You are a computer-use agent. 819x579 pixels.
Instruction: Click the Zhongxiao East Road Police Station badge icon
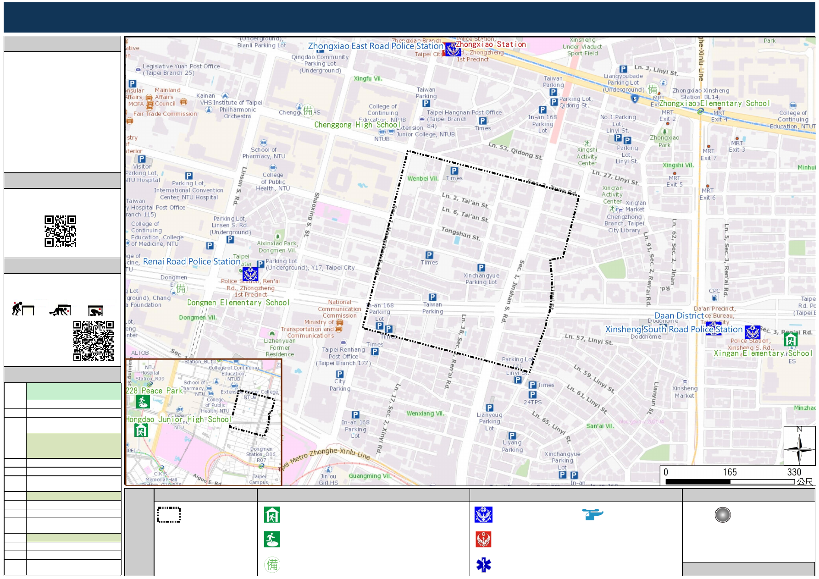[x=453, y=49]
